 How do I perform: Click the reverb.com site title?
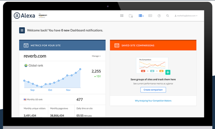coord(35,56)
